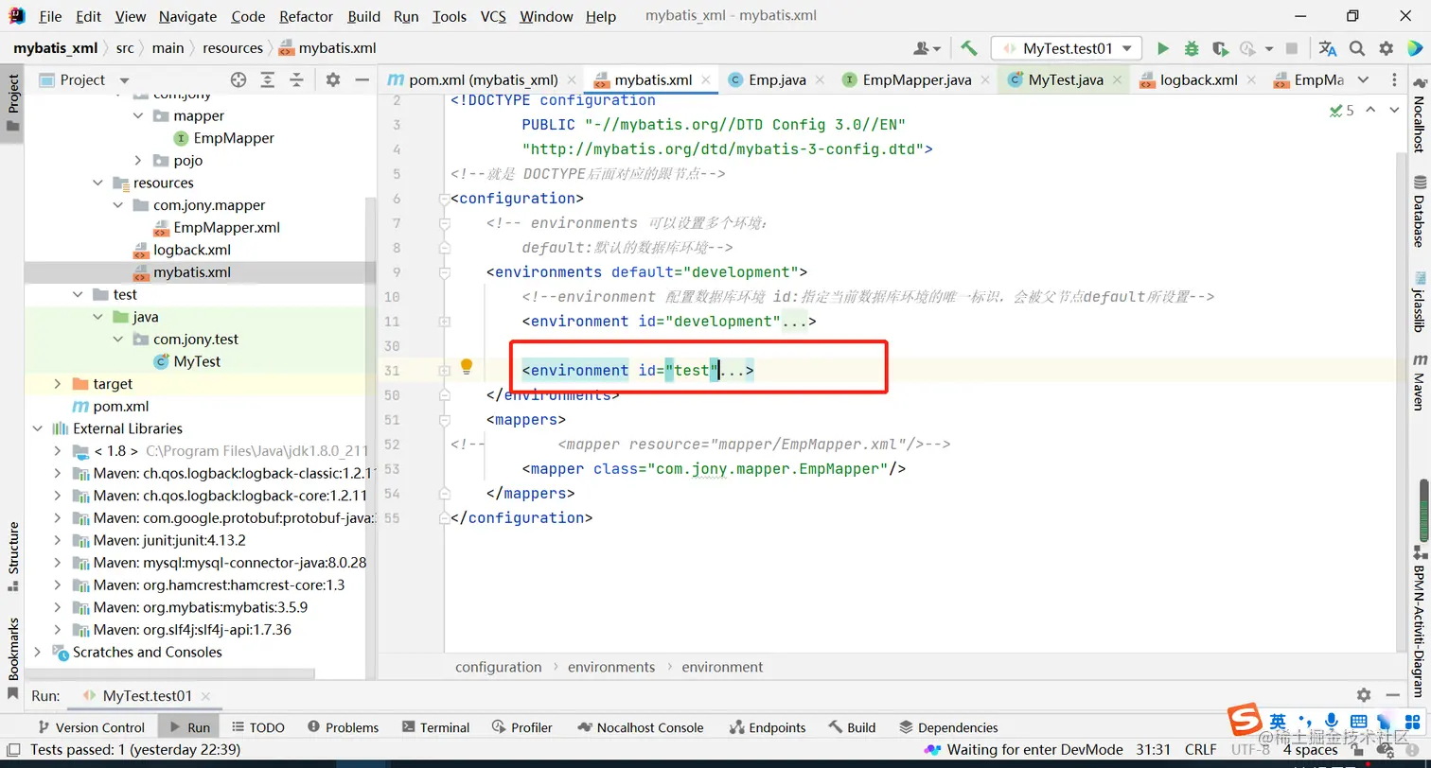This screenshot has height=768, width=1431.
Task: Open the editor tabs more-options menu
Action: (1395, 80)
